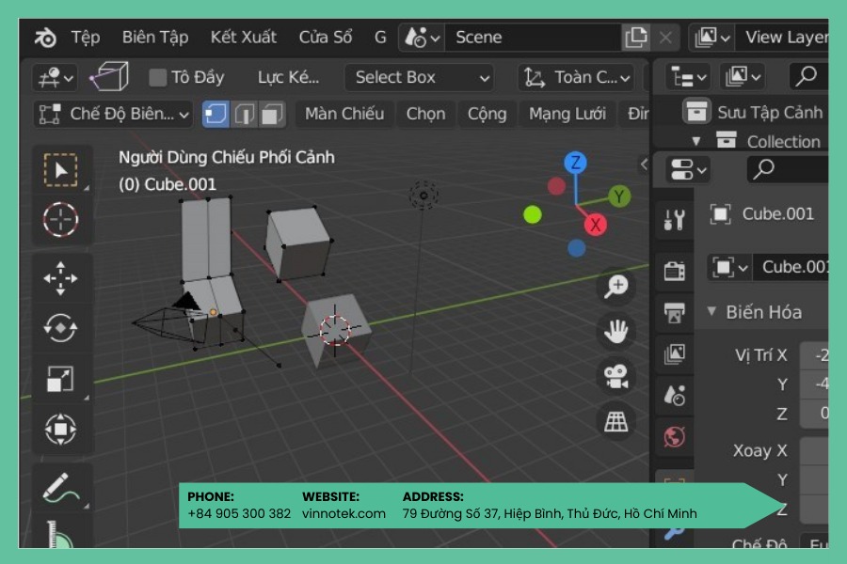Open the Toàn C... orientation dropdown

pos(576,78)
